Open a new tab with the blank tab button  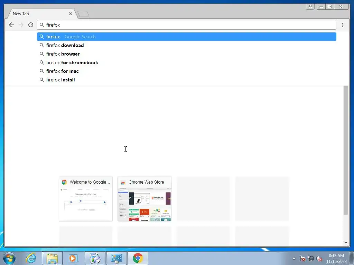click(83, 14)
